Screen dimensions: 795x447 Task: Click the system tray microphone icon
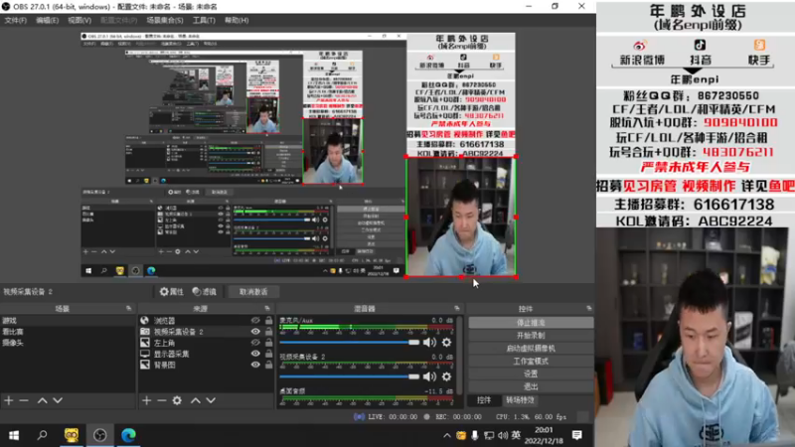point(475,435)
